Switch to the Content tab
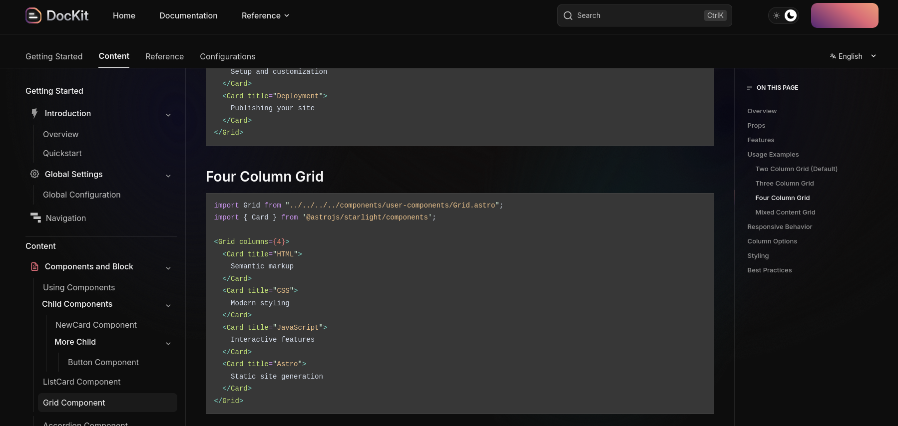The image size is (898, 426). [x=114, y=56]
